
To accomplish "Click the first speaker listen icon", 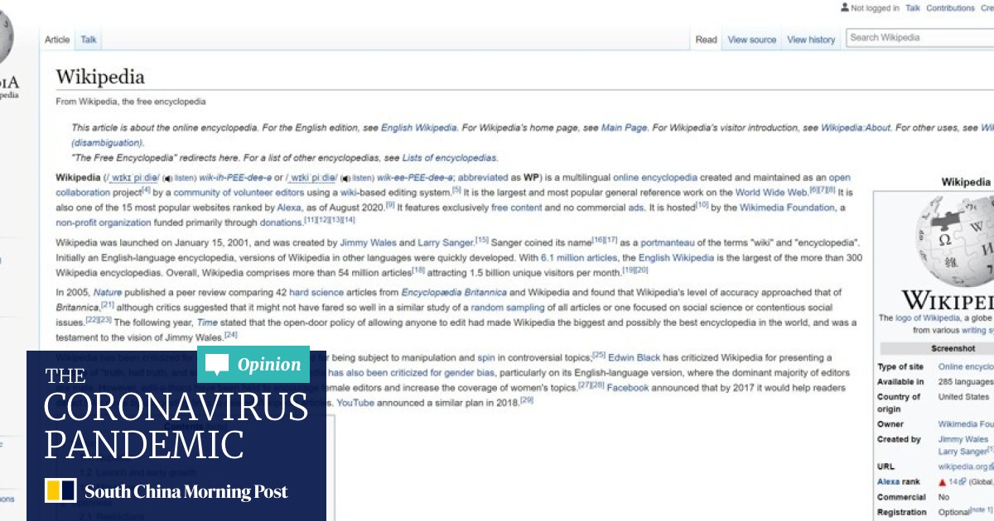I will (x=167, y=178).
